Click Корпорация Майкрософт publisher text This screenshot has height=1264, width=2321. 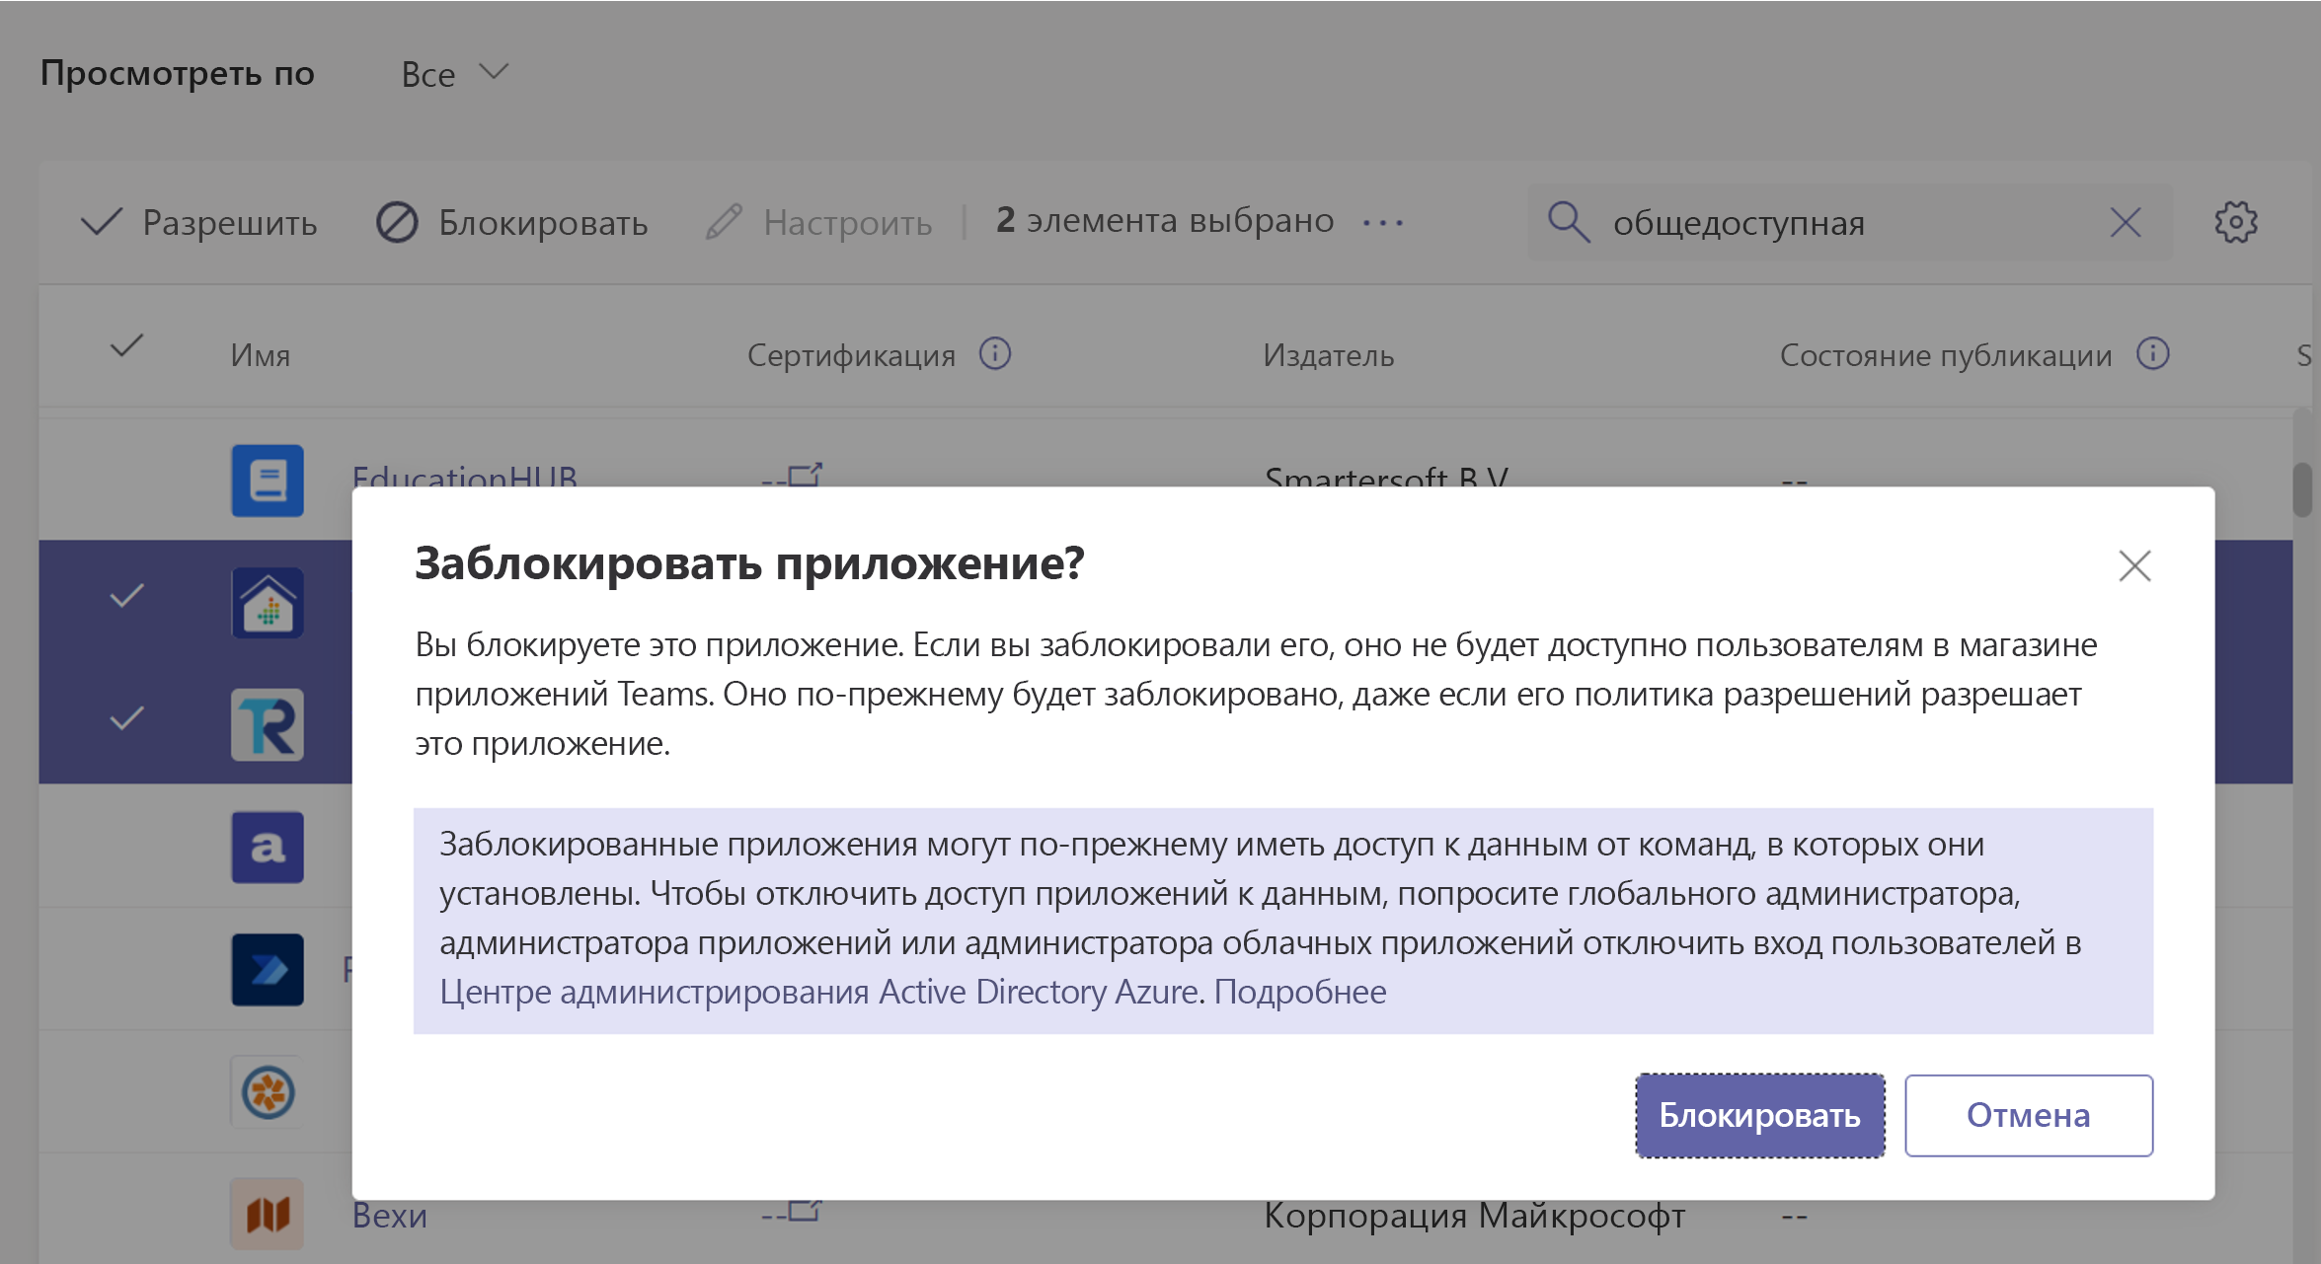(1474, 1216)
